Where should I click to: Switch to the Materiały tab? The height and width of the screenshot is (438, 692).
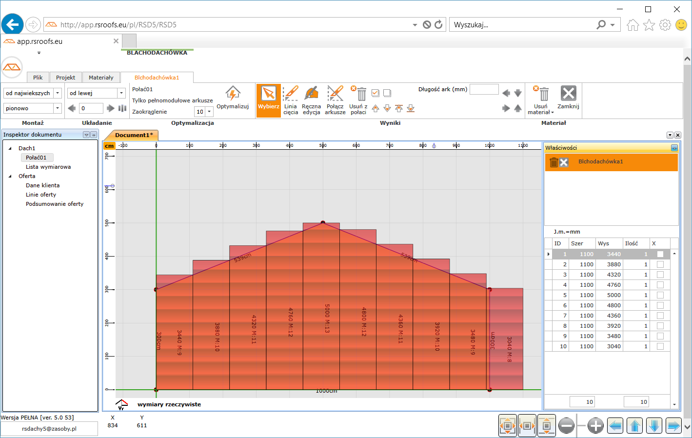click(101, 78)
